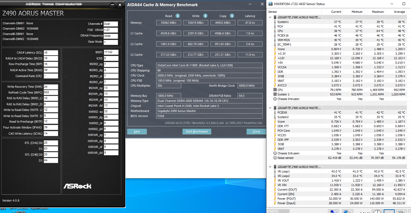Click the Noise sensor icon
Screen dimensions: 411x213
pos(275,158)
